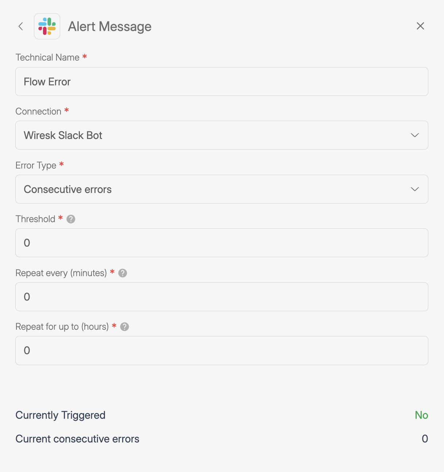Open the Connection dropdown
444x472 pixels.
click(x=221, y=135)
